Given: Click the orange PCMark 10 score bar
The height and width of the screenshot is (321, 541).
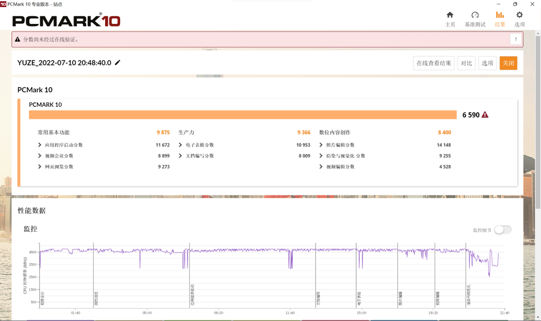Looking at the screenshot, I should click(243, 115).
